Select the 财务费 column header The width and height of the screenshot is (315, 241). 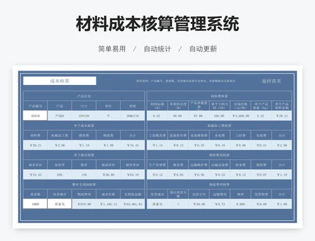(x=241, y=165)
